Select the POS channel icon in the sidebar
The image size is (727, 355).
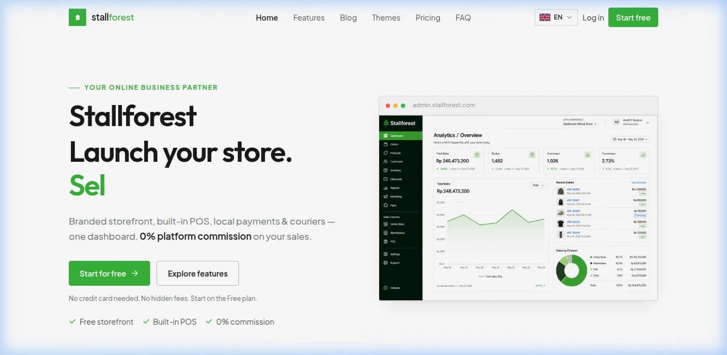click(x=385, y=241)
